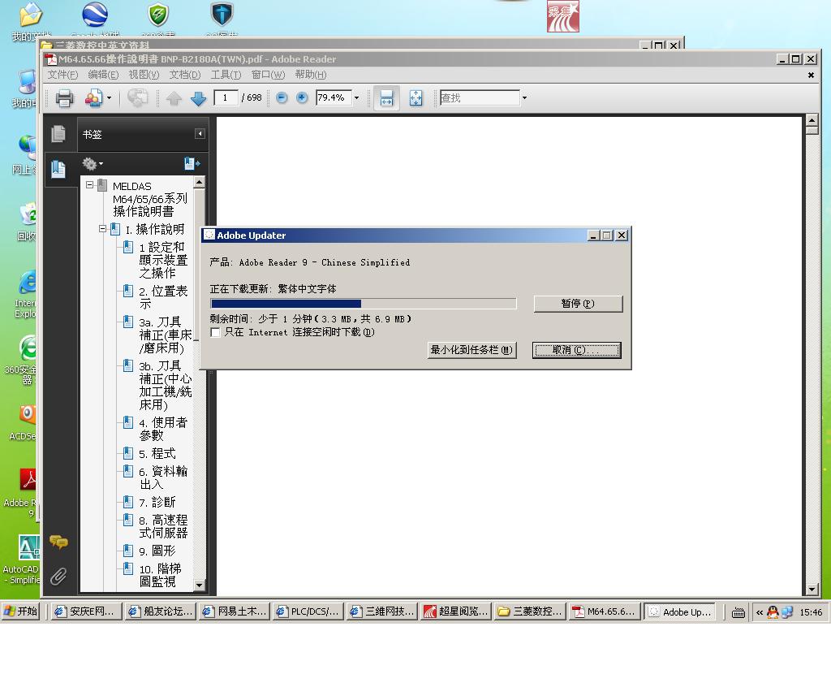
Task: Open the bookmarks options gear dropdown
Action: (93, 164)
